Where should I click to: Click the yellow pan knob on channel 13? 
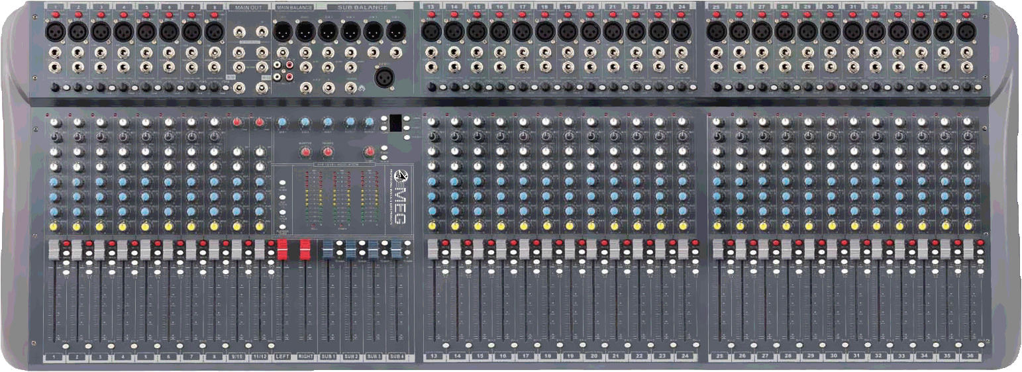coord(433,226)
